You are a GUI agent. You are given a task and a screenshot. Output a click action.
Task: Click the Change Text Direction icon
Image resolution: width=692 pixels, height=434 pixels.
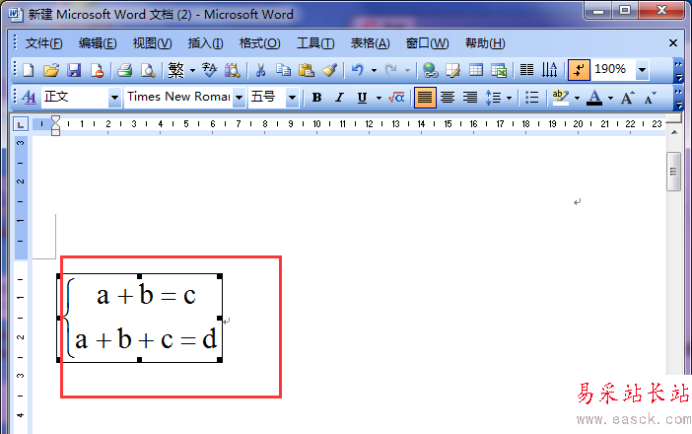tap(549, 70)
